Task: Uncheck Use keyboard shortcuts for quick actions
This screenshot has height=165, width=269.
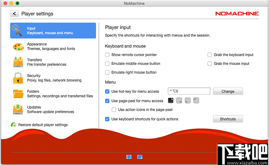Action: click(107, 119)
